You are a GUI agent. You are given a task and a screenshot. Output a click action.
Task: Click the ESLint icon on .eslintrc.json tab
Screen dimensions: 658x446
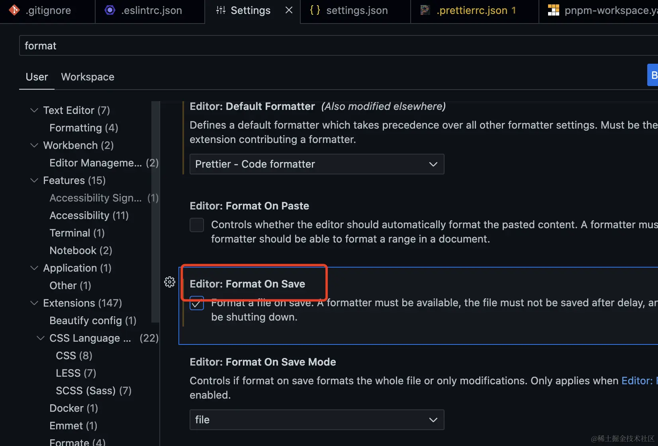click(x=110, y=10)
